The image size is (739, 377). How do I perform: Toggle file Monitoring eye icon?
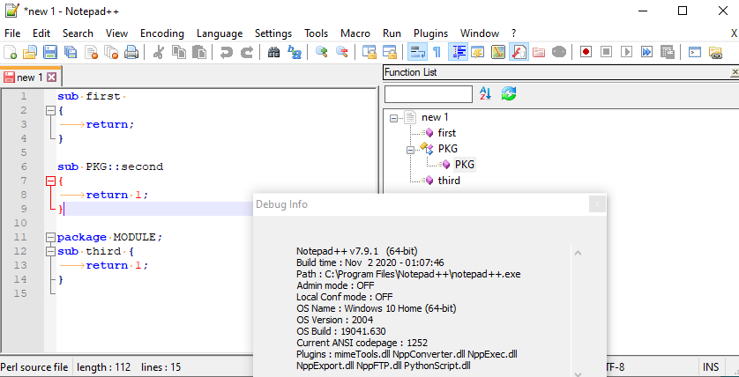coord(559,52)
